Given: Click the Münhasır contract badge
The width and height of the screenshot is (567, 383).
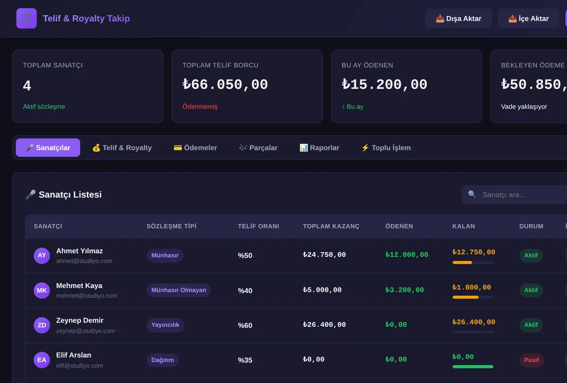Looking at the screenshot, I should pyautogui.click(x=165, y=255).
